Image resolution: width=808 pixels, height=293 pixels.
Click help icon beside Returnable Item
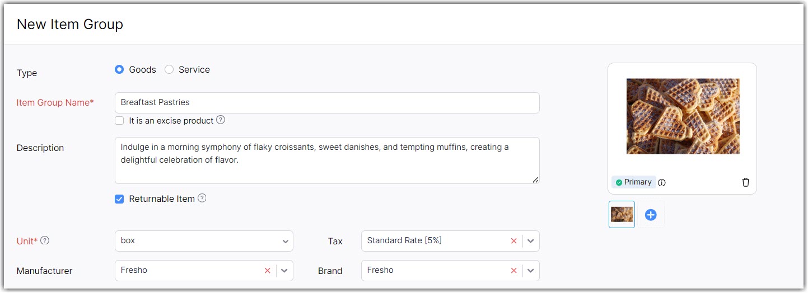tap(202, 198)
